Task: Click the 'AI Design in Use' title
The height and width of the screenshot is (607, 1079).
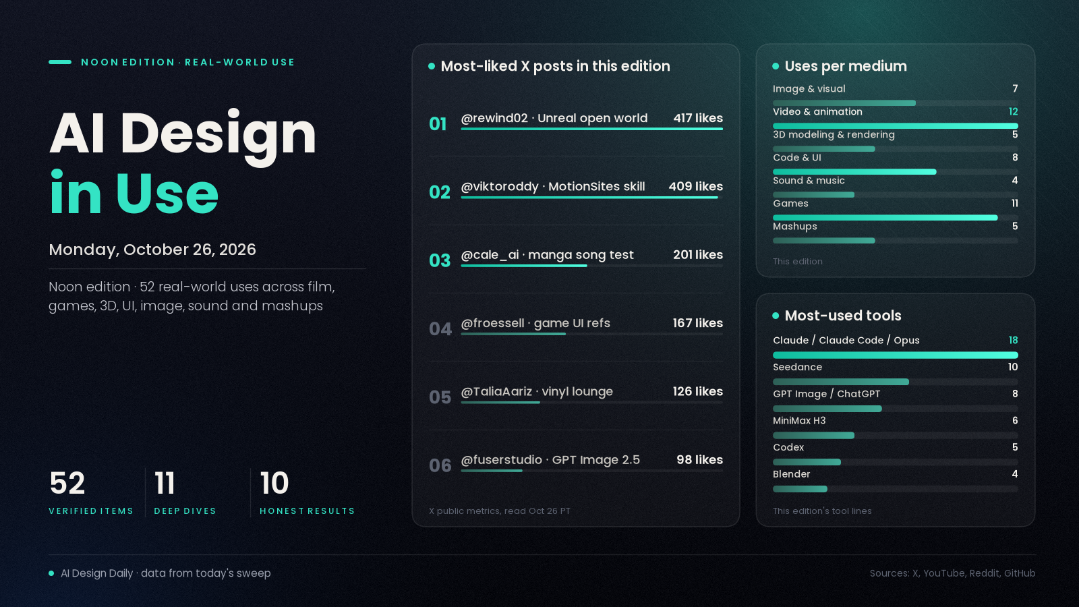Action: coord(183,163)
